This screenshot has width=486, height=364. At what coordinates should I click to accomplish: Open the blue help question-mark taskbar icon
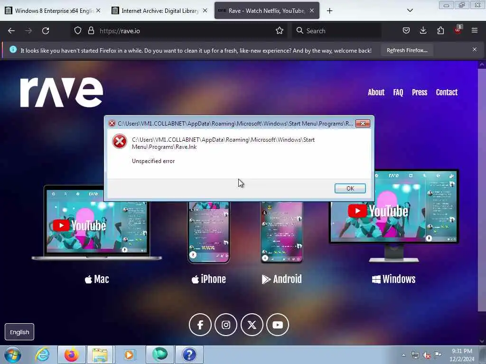click(x=189, y=355)
